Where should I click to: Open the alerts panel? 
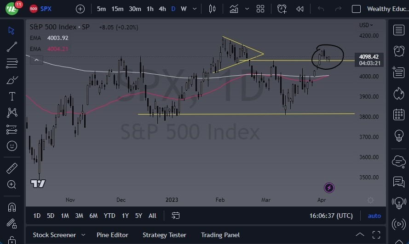(398, 51)
